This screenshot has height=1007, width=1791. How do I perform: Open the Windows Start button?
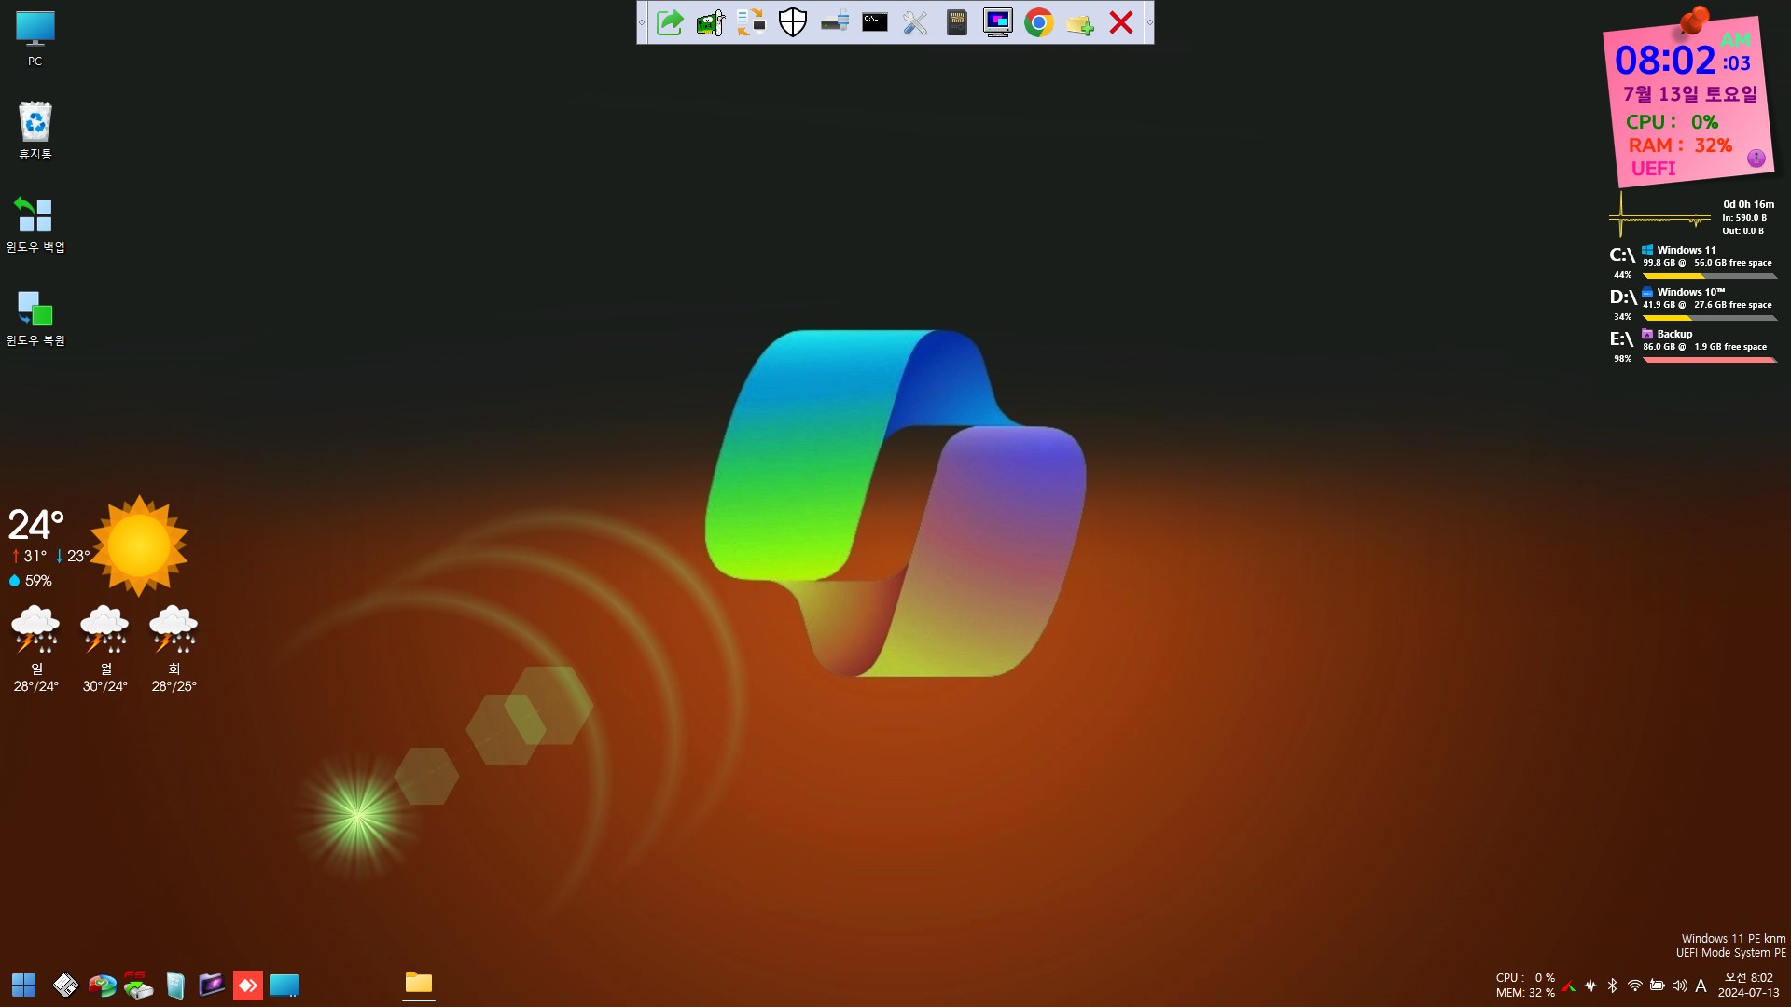click(x=23, y=985)
